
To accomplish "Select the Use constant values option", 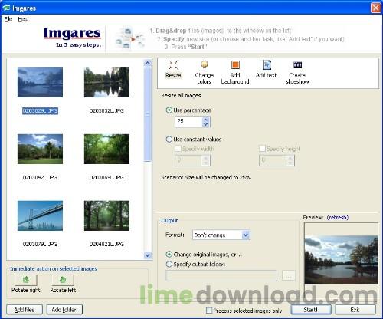I will coord(169,140).
